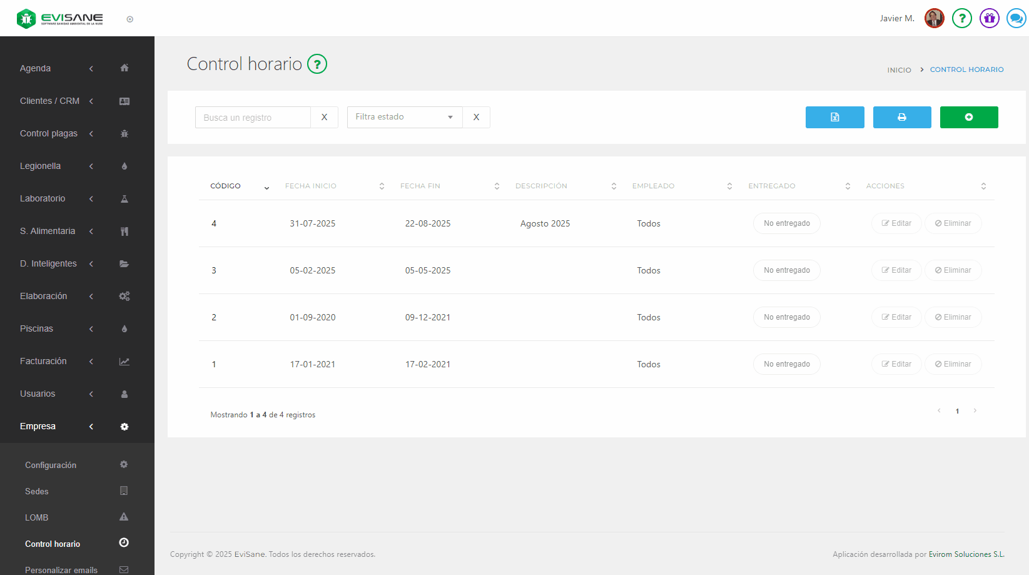Open Javier M. user avatar

(935, 18)
